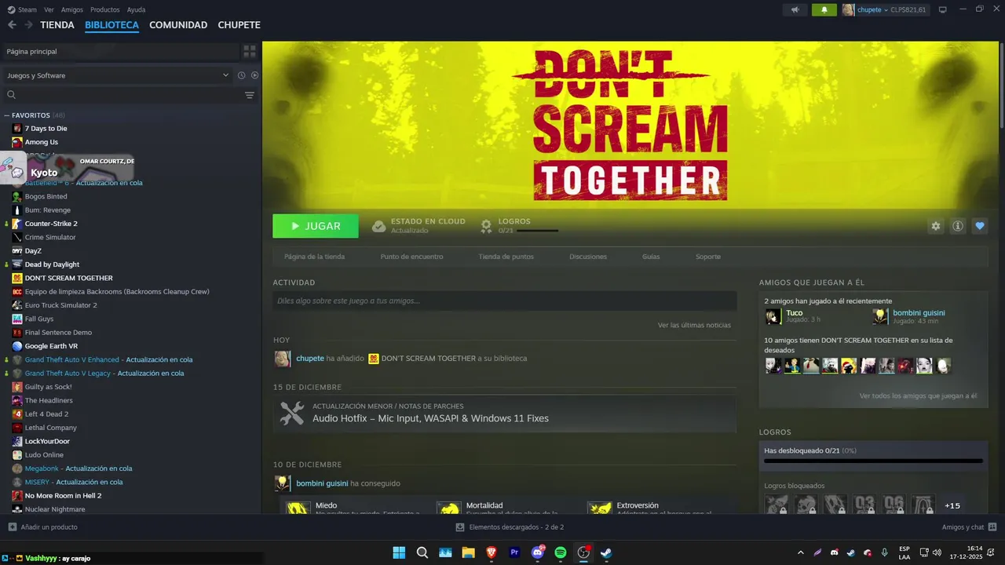Click the green JUGAR button
Screen dimensions: 1005x565
[316, 226]
